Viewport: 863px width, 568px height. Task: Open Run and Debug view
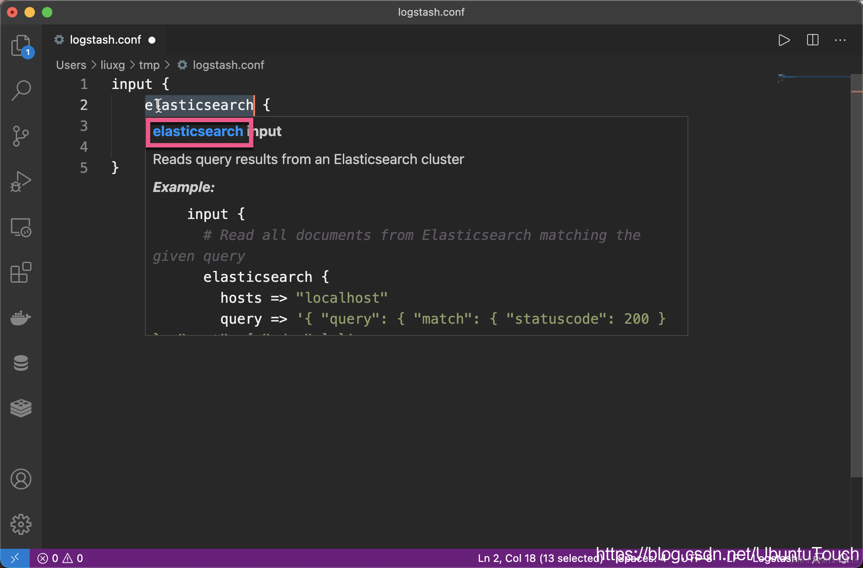click(21, 181)
